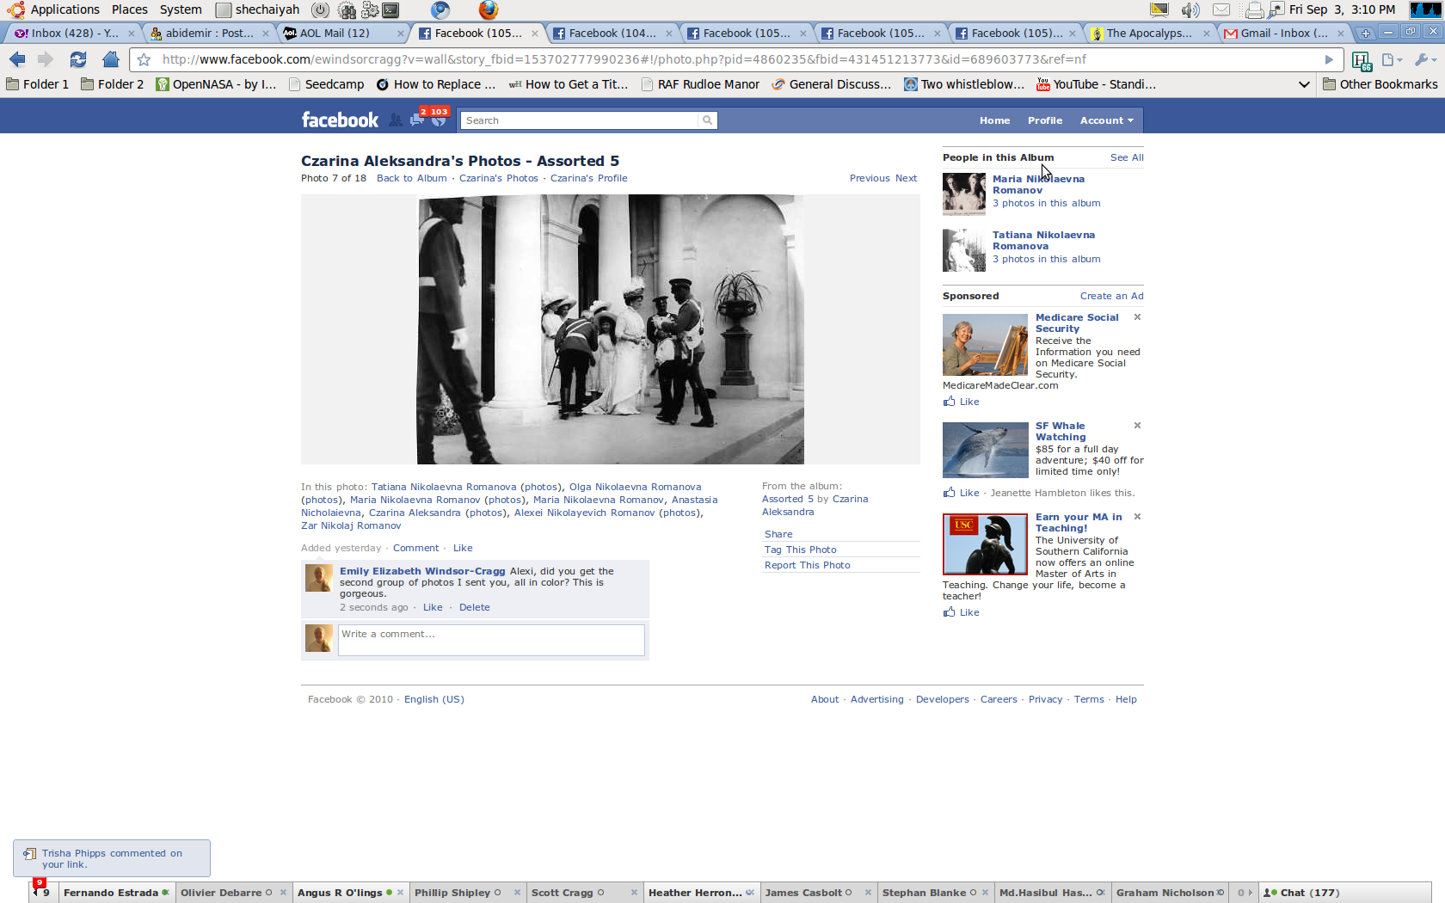Toggle bookmark star in address bar
Viewport: 1445px width, 903px height.
pyautogui.click(x=144, y=60)
